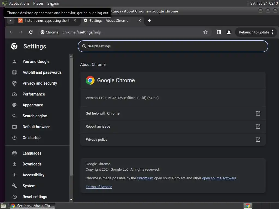The image size is (279, 209).
Task: Open the Places menu
Action: click(38, 3)
